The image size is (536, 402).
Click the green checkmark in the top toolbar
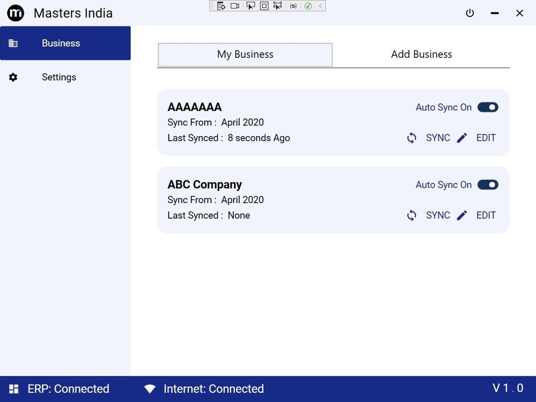(x=308, y=6)
